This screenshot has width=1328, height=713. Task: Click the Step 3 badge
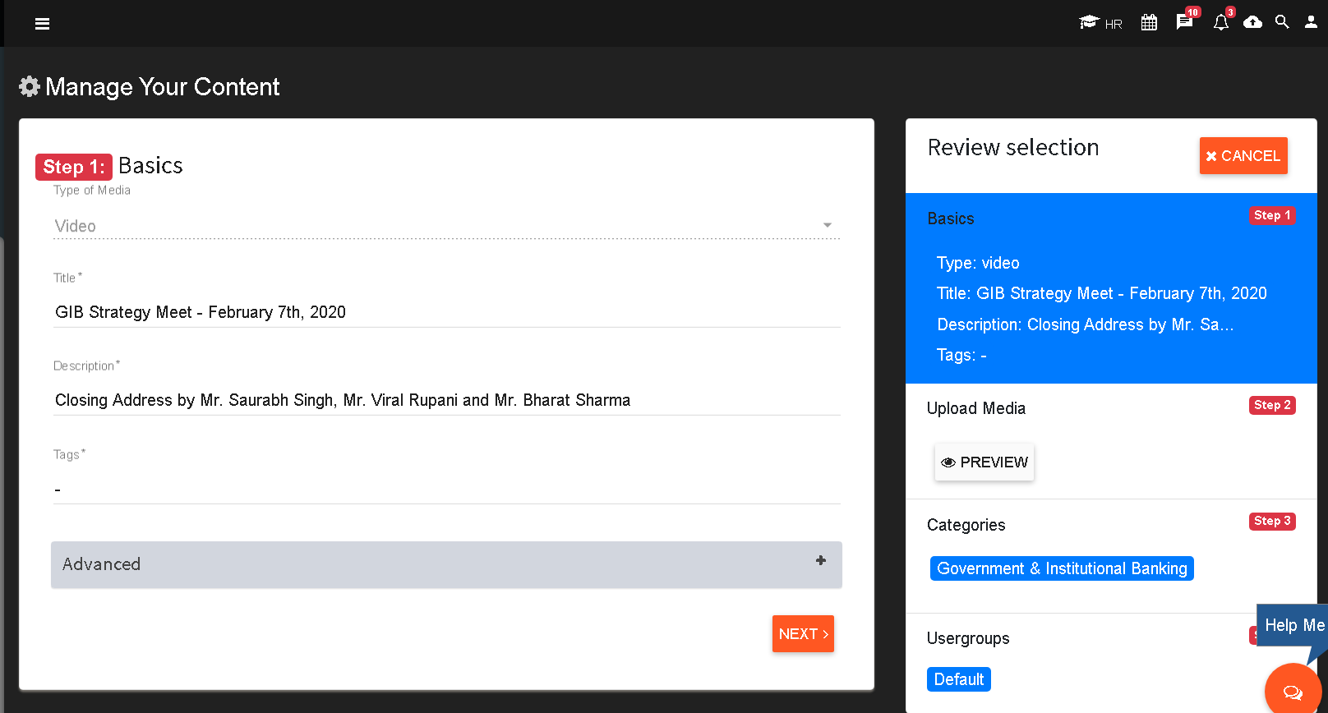click(x=1272, y=521)
